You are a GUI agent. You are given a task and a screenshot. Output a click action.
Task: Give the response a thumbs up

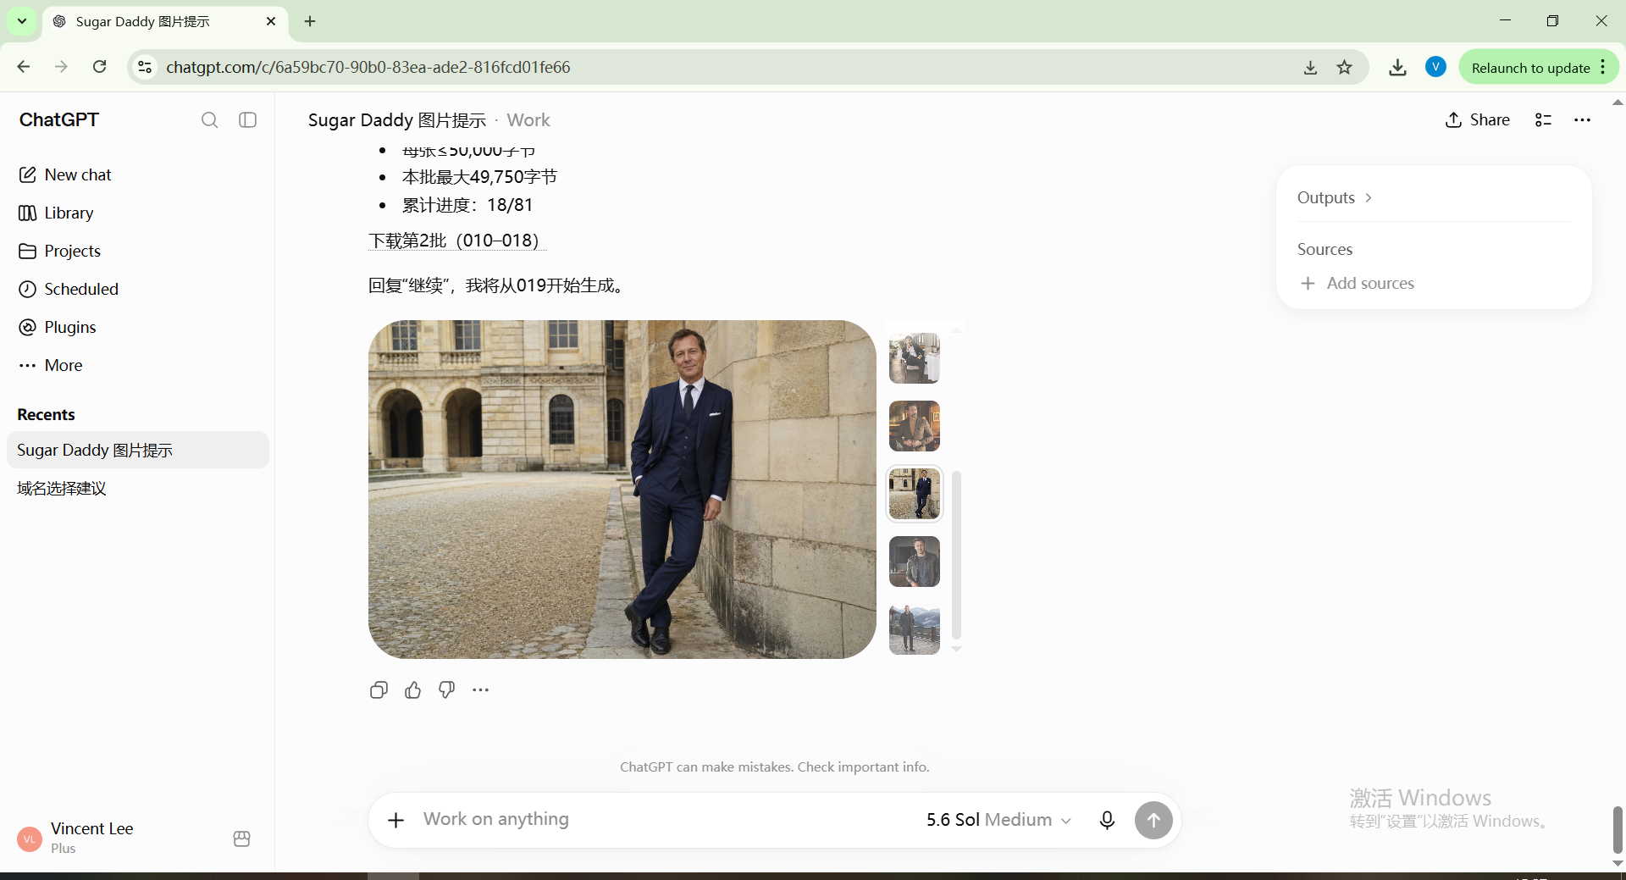[412, 690]
